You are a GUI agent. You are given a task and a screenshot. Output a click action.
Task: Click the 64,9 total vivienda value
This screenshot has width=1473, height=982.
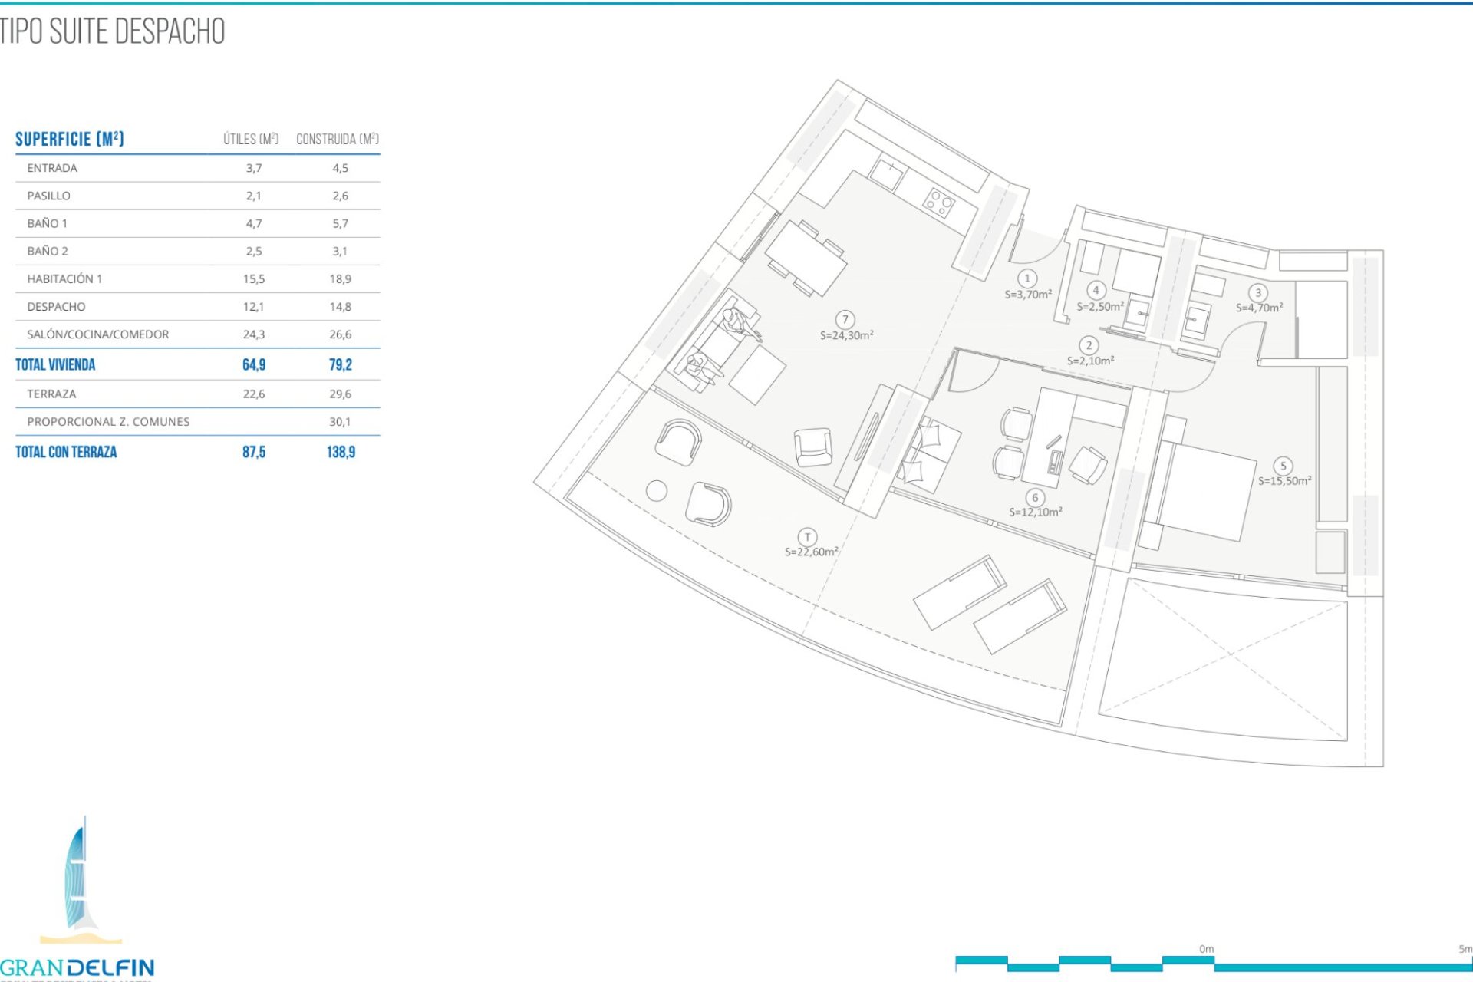pos(254,364)
